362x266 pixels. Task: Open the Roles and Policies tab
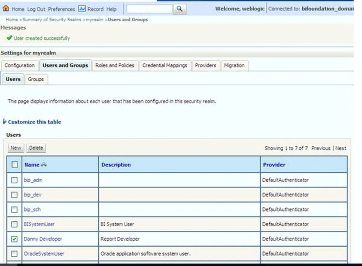click(115, 65)
